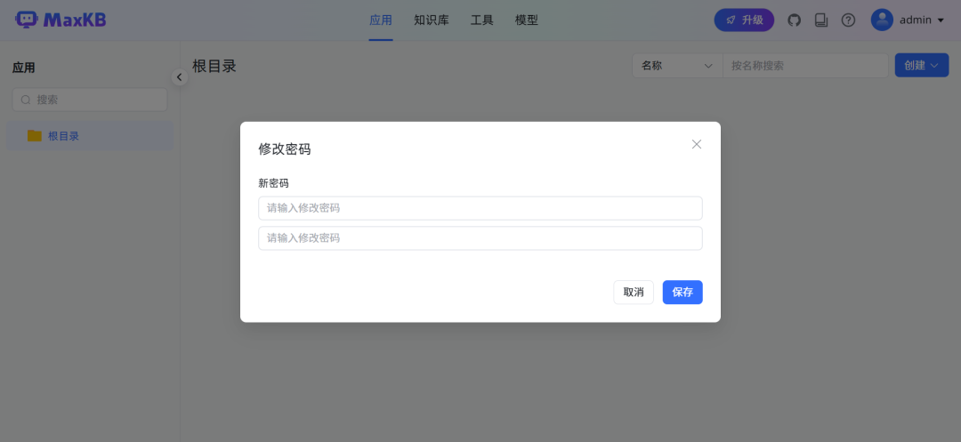Click the sidebar 搜索 box

tap(90, 100)
